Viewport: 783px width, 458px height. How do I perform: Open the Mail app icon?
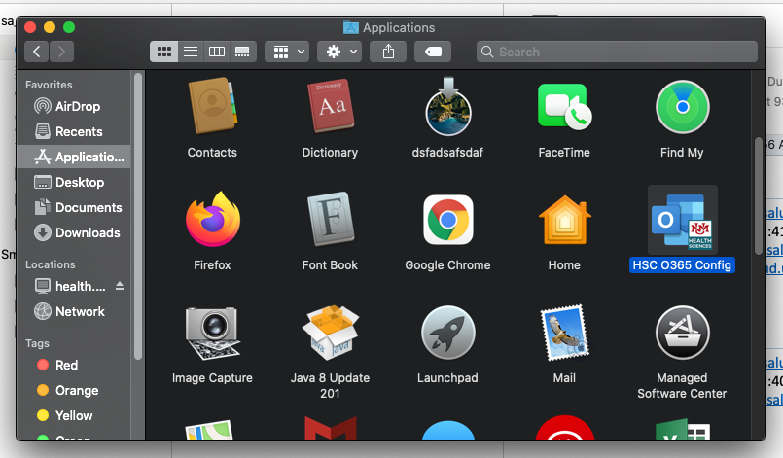(565, 333)
